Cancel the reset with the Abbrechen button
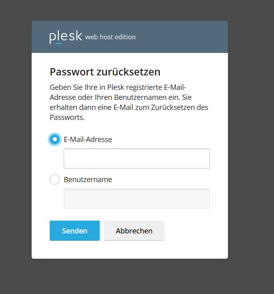The height and width of the screenshot is (294, 274). click(134, 231)
